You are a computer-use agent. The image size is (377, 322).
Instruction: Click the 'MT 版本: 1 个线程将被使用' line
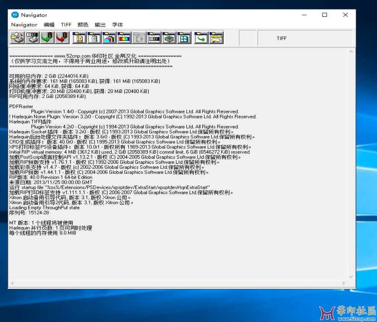pos(41,223)
